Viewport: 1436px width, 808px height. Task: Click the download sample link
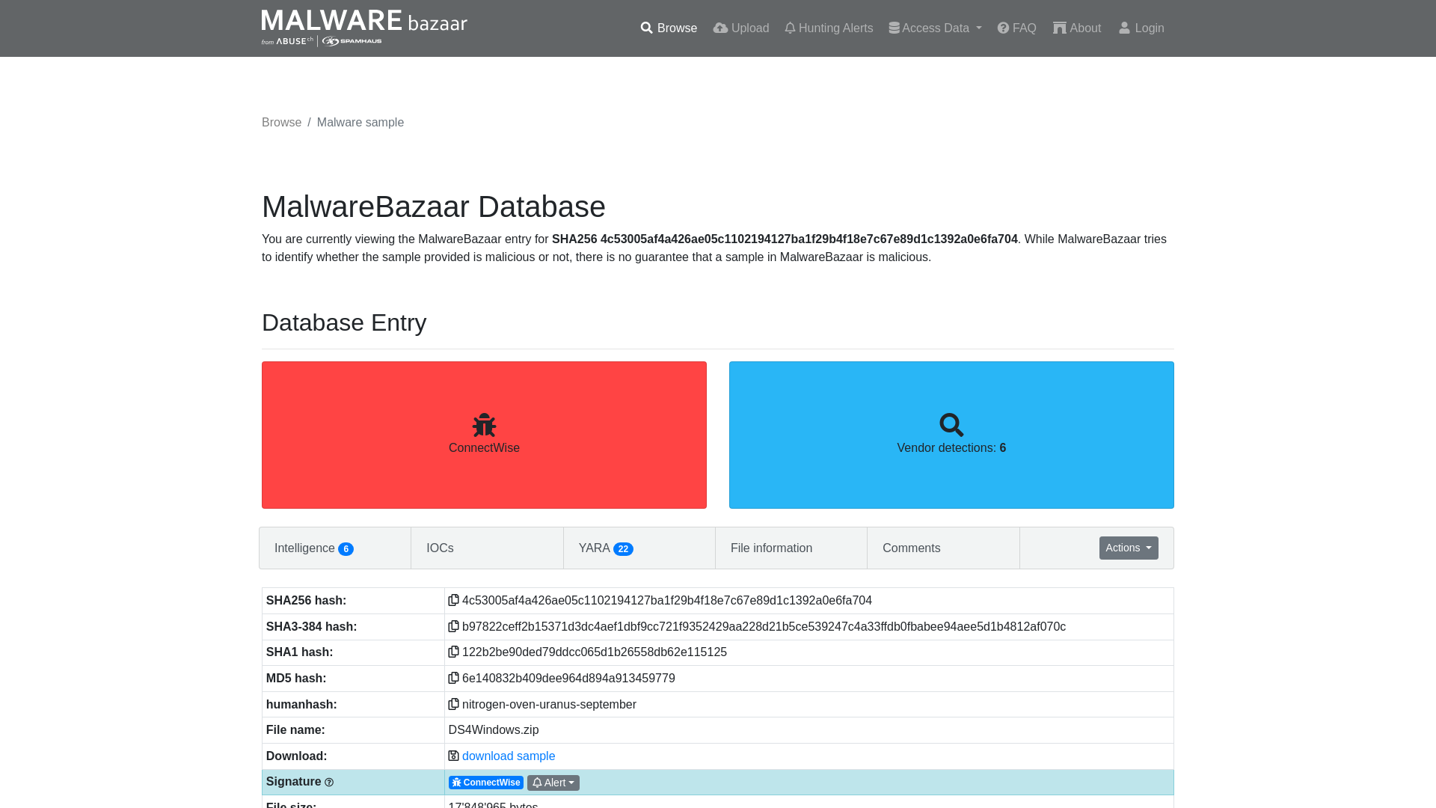pyautogui.click(x=509, y=756)
